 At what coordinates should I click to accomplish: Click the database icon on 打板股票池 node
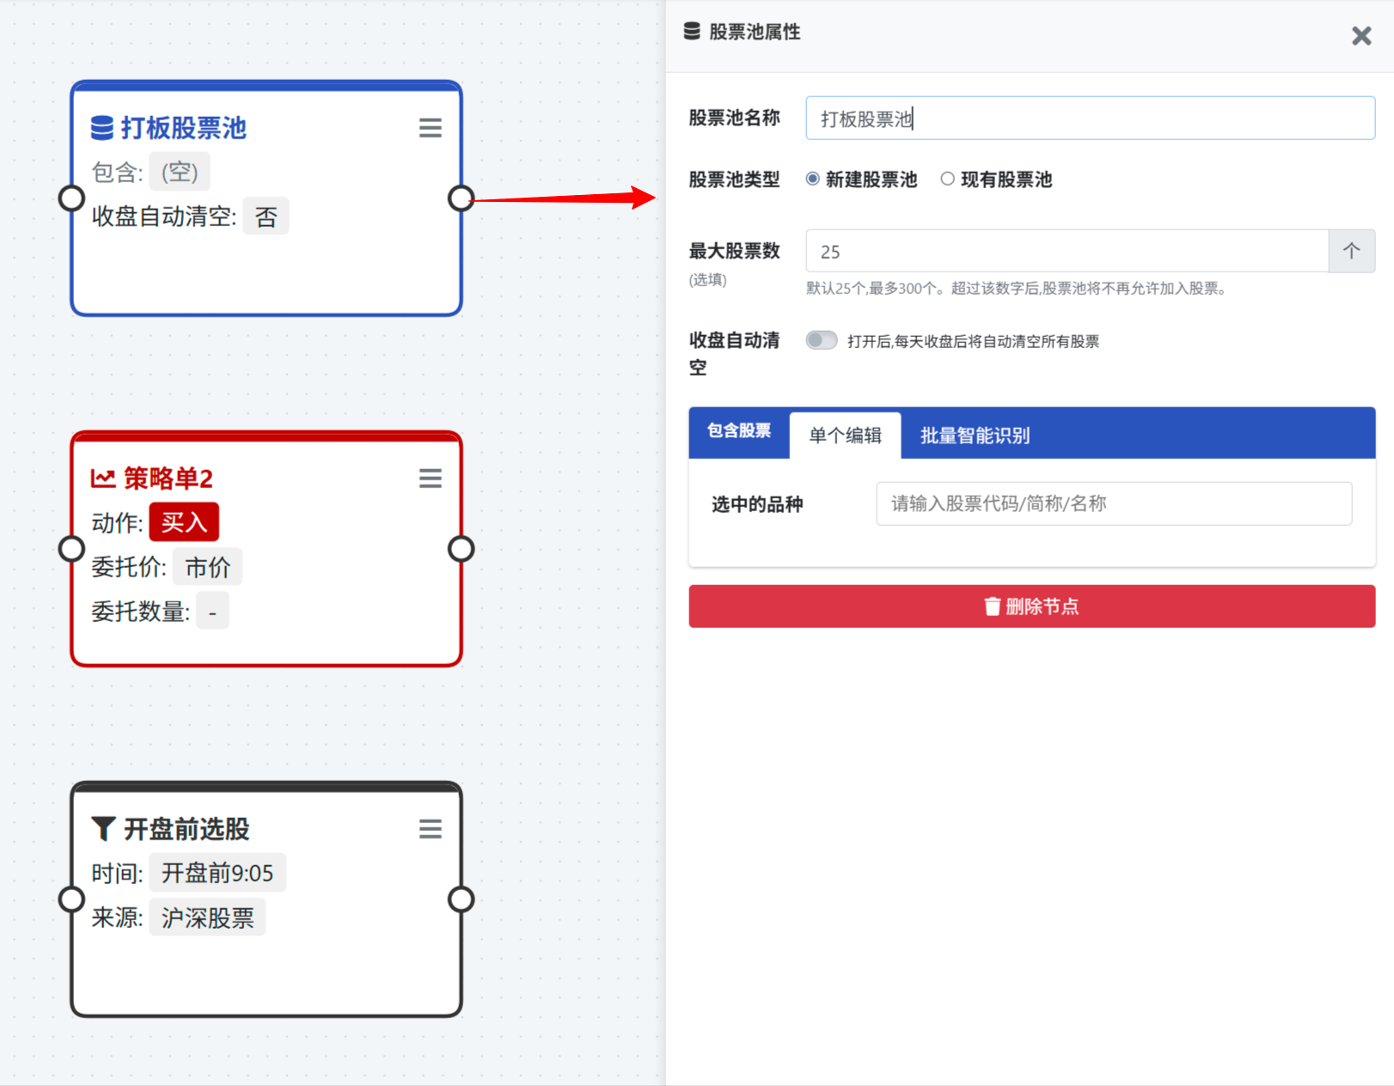[x=102, y=128]
